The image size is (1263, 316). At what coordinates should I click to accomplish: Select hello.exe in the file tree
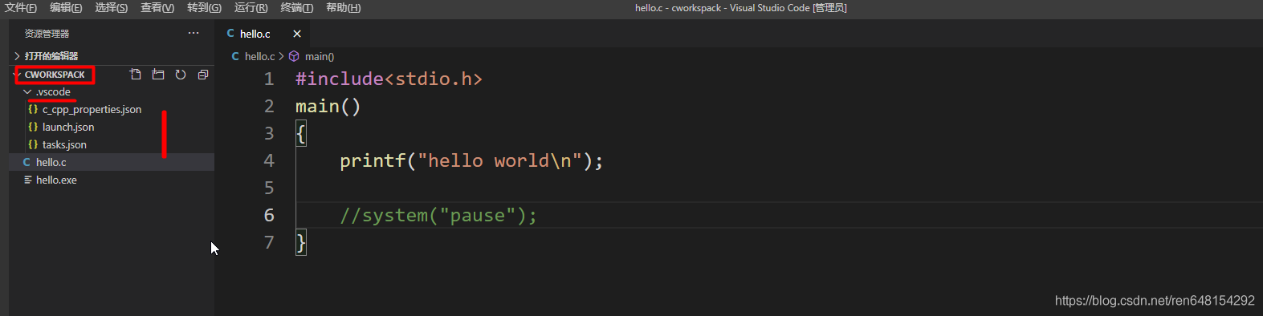click(56, 180)
